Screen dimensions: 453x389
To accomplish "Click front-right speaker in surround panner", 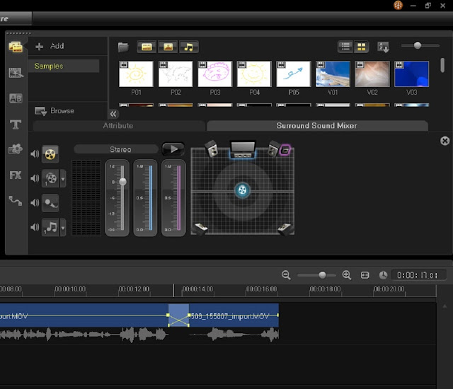I will click(x=273, y=149).
